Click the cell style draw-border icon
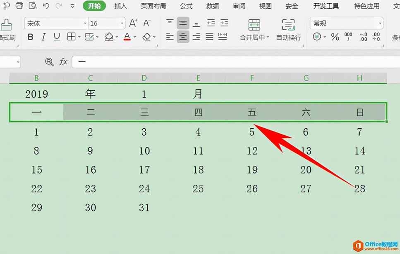The image size is (400, 254). tap(89, 37)
